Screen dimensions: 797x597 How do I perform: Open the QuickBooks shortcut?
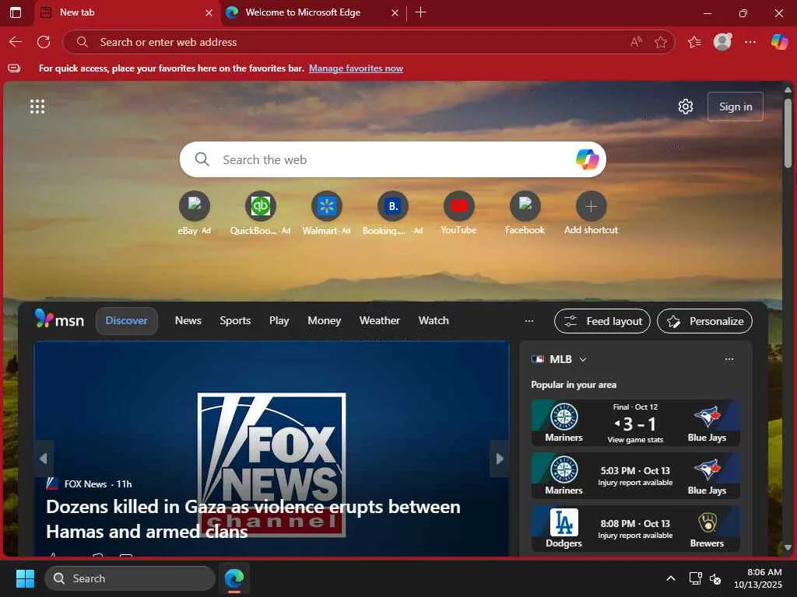[260, 213]
